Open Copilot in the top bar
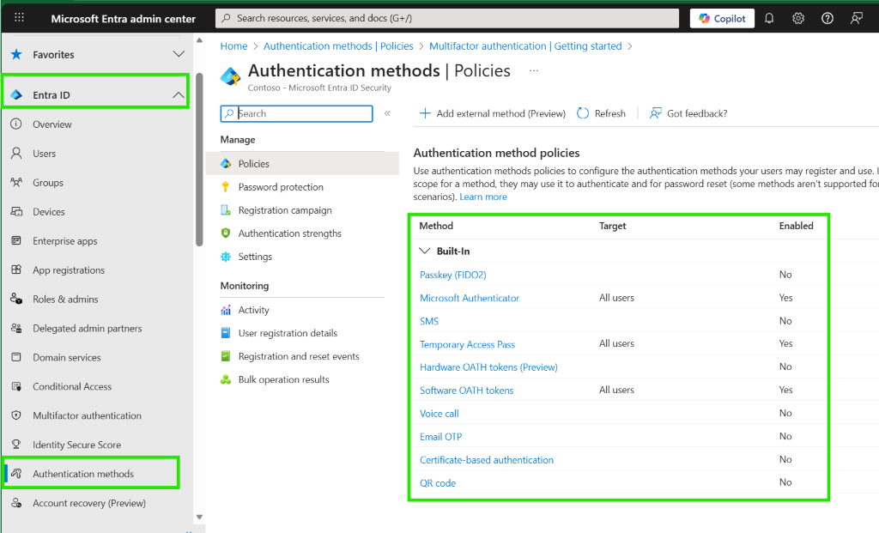Viewport: 879px width, 533px height. point(721,17)
